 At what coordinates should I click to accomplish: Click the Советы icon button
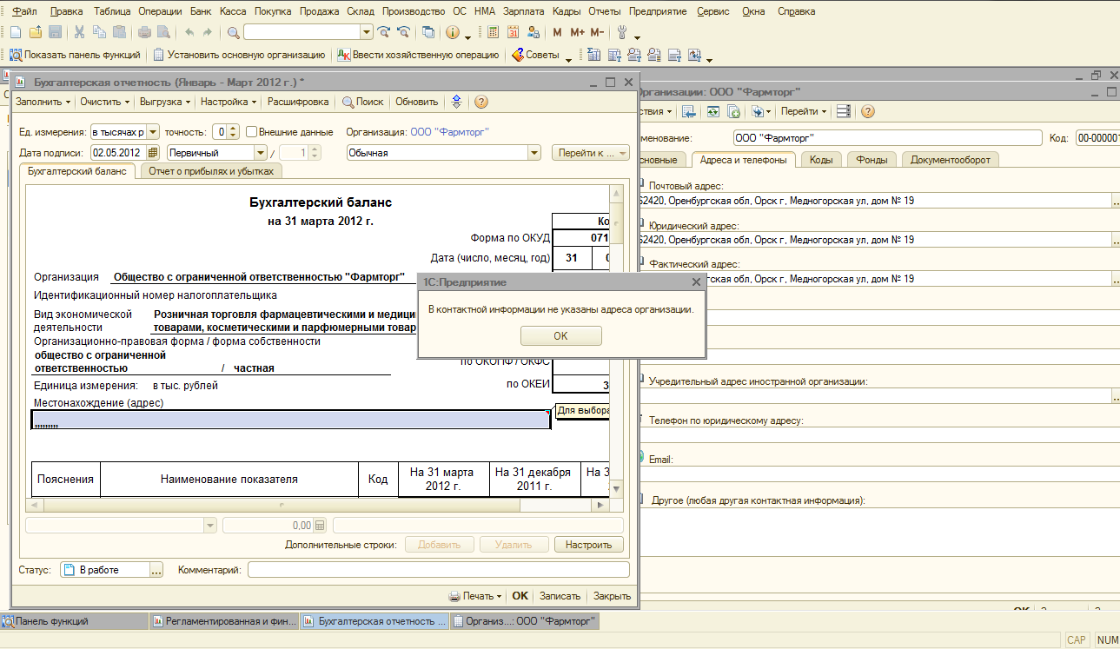point(518,55)
